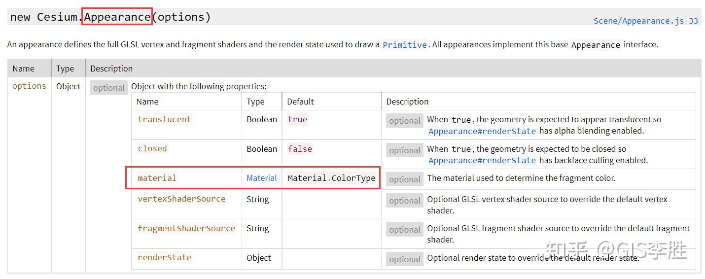Viewport: 705px width, 279px height.
Task: Open the Material type link
Action: tap(262, 178)
